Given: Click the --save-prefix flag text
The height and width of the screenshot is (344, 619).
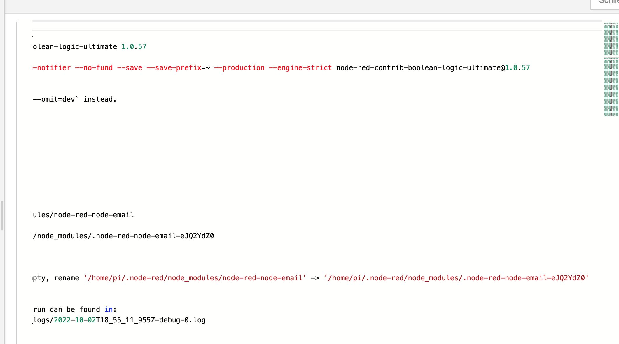Looking at the screenshot, I should (174, 68).
